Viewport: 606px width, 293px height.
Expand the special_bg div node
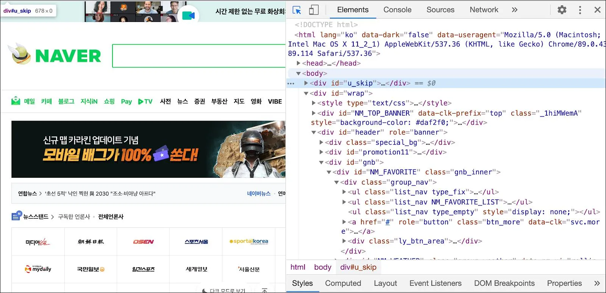[321, 143]
